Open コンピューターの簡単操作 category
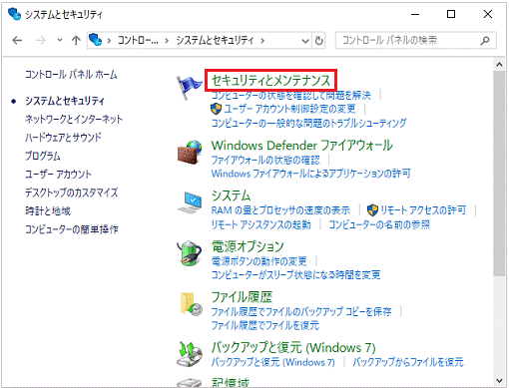Image resolution: width=509 pixels, height=388 pixels. (72, 229)
